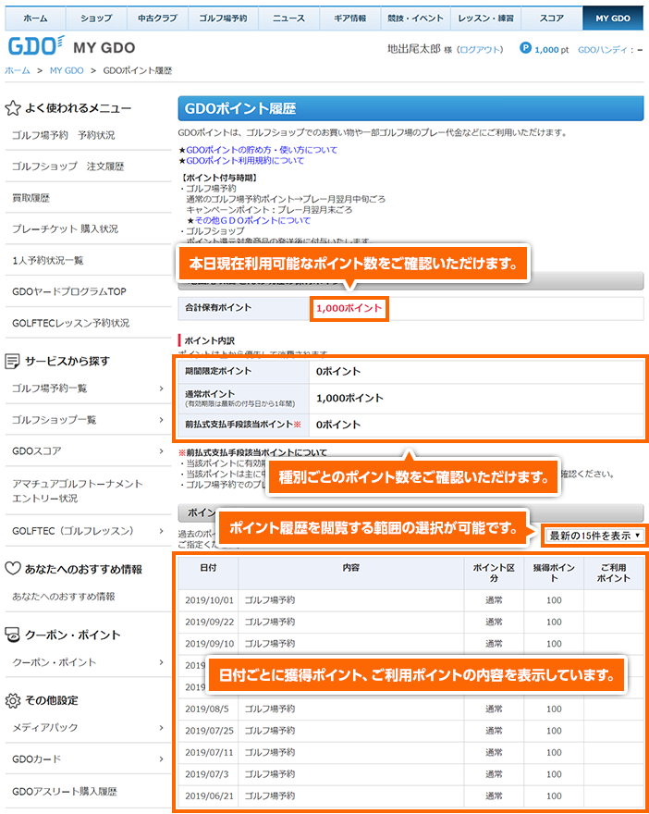Open GDOポイントの貯め方・使い方について link
Image resolution: width=649 pixels, height=814 pixels.
pyautogui.click(x=262, y=150)
